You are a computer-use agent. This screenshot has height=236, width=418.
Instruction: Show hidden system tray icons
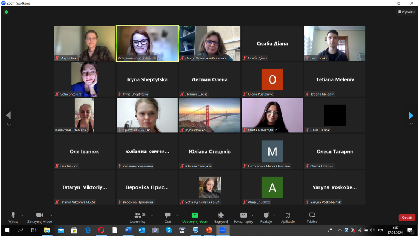click(340, 230)
